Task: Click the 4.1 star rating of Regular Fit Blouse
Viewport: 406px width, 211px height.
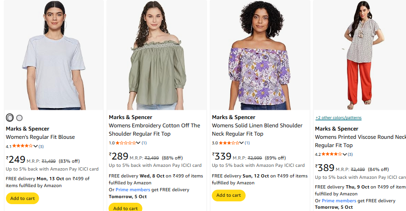Action: point(22,146)
